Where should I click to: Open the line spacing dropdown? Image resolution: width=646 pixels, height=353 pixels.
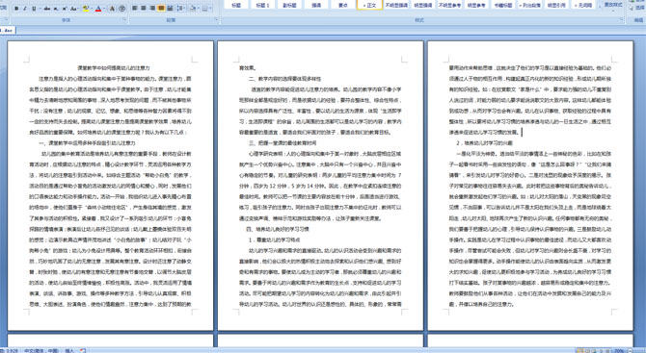tap(181, 9)
